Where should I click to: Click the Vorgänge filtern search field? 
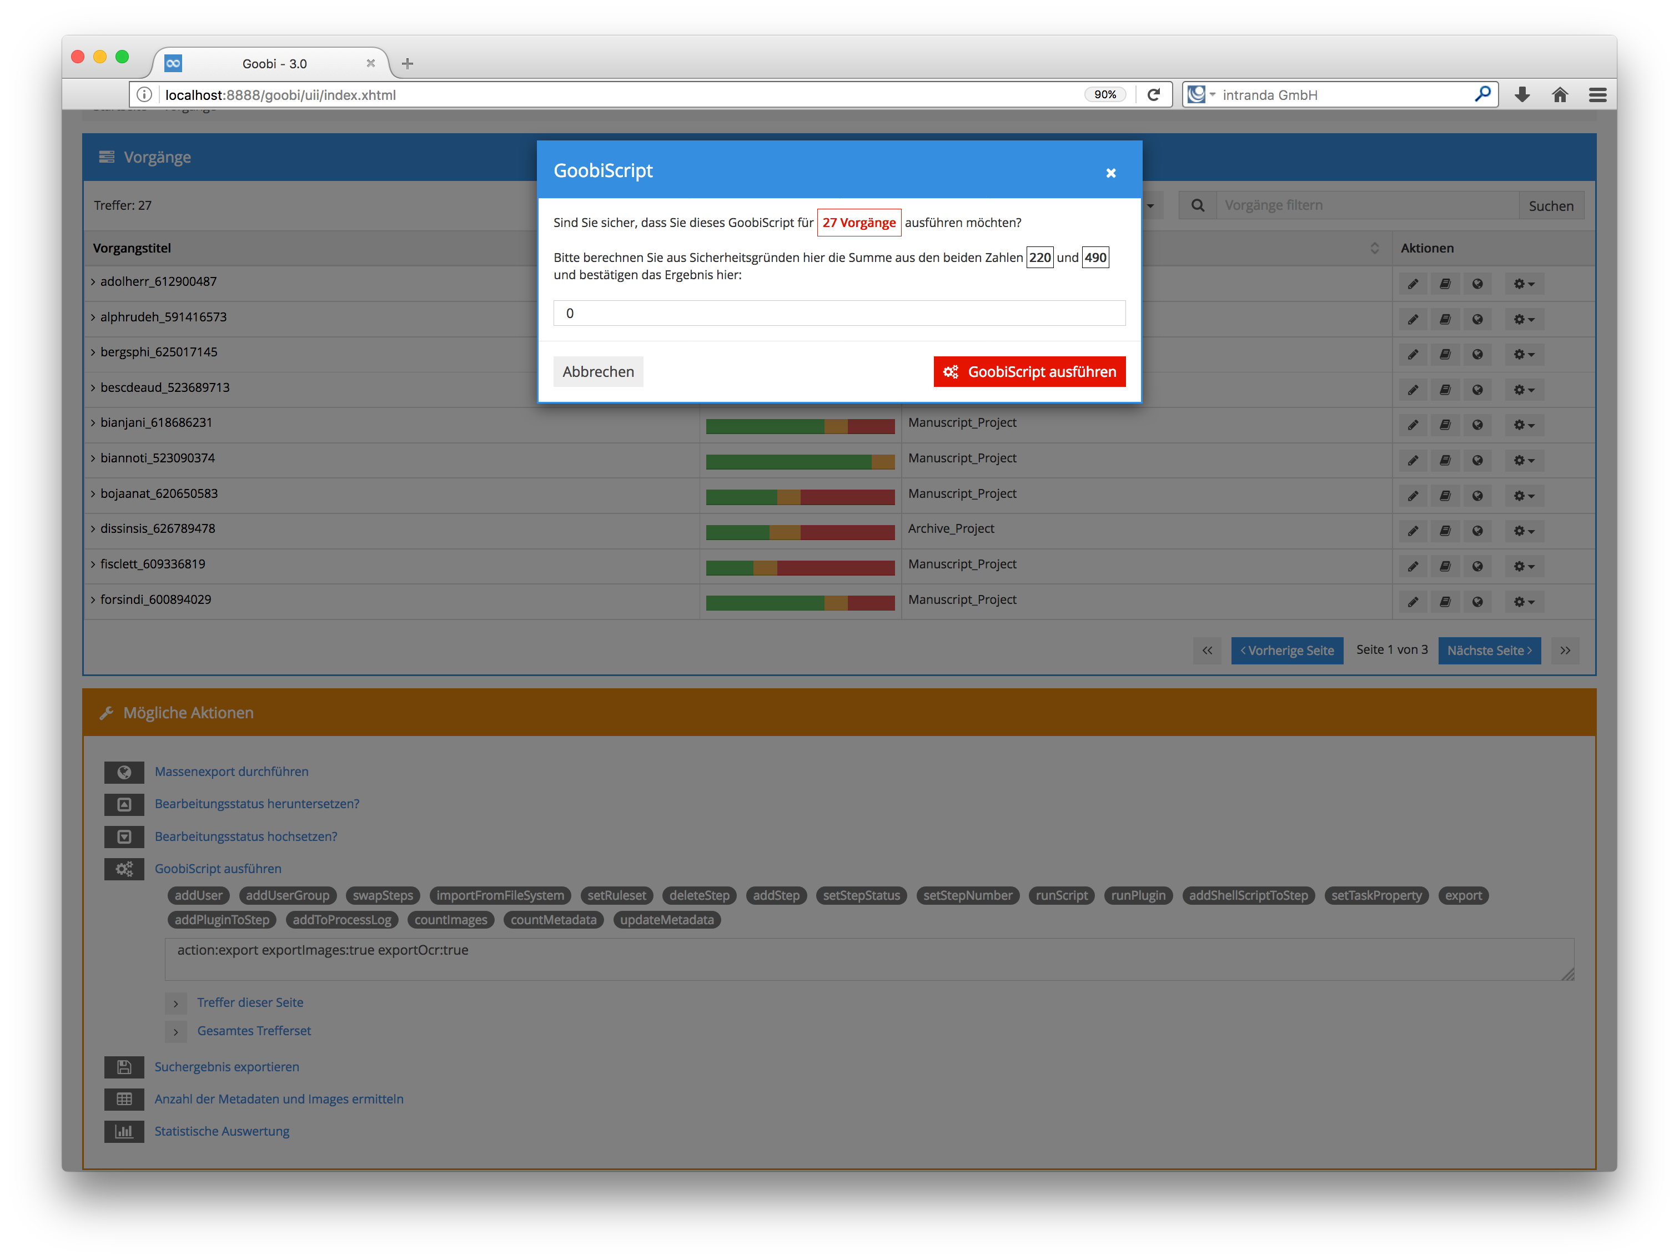coord(1367,206)
